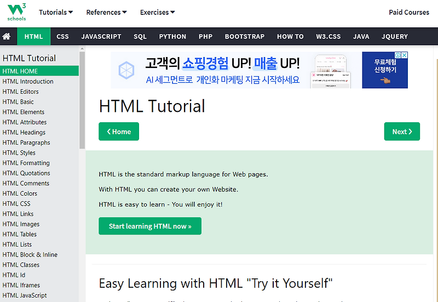438x302 pixels.
Task: Select the W3.CSS tab
Action: coord(328,36)
